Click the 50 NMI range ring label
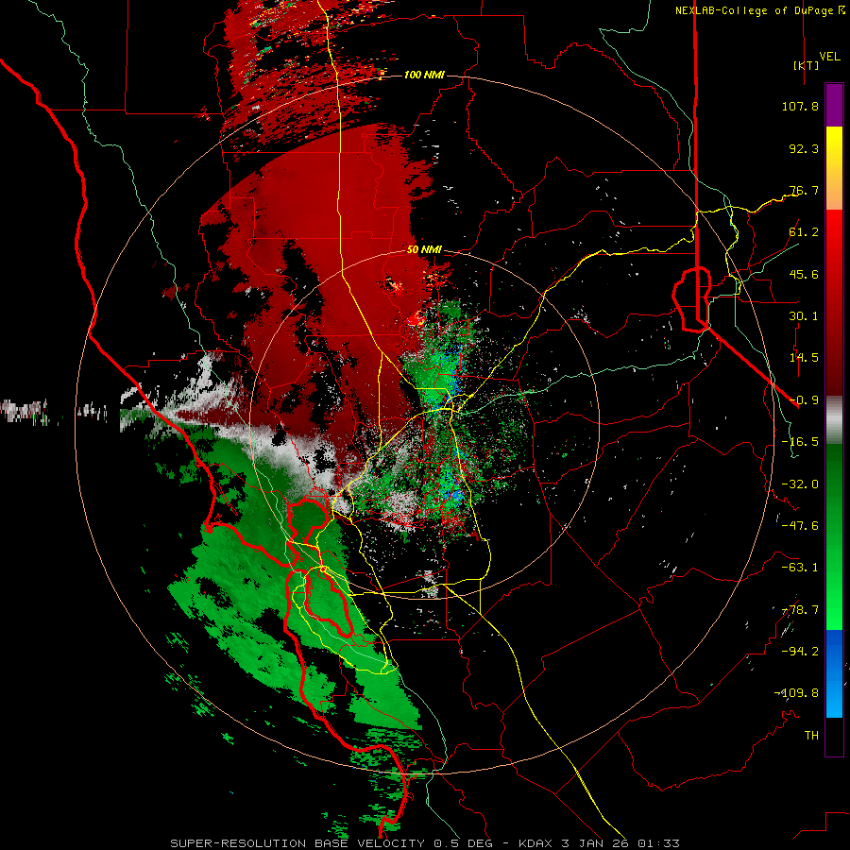The image size is (850, 850). pyautogui.click(x=424, y=250)
